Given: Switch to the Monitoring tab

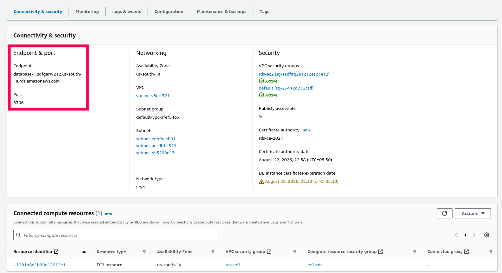Looking at the screenshot, I should click(87, 11).
